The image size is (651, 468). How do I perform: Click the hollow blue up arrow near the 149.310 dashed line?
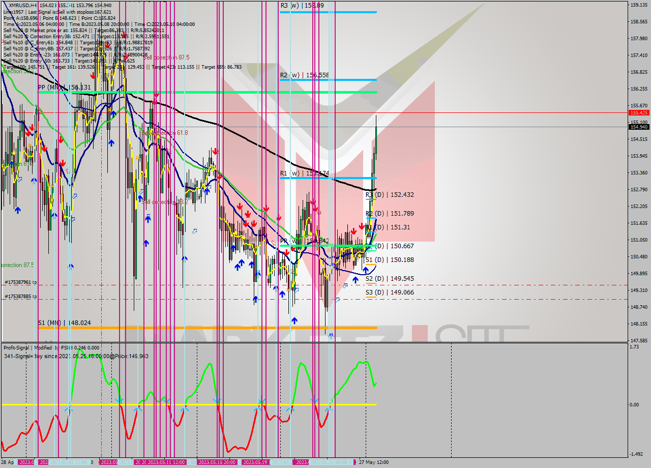point(337,300)
